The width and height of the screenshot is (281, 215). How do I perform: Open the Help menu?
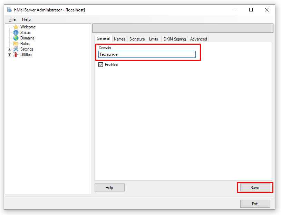click(x=26, y=19)
